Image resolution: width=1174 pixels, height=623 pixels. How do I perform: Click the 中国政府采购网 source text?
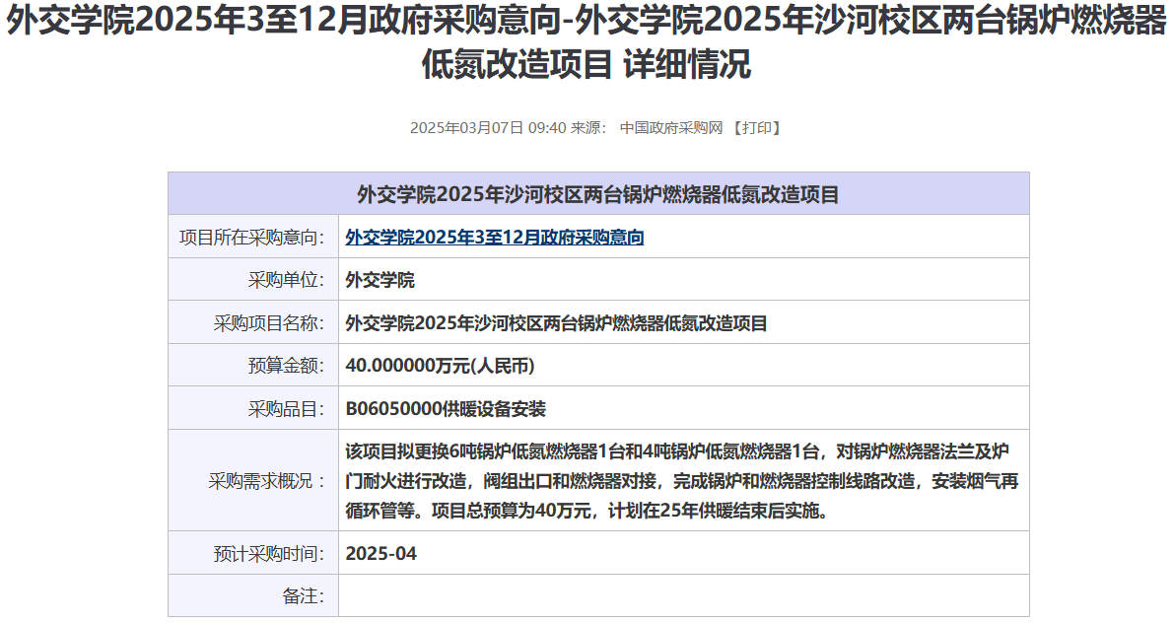671,128
